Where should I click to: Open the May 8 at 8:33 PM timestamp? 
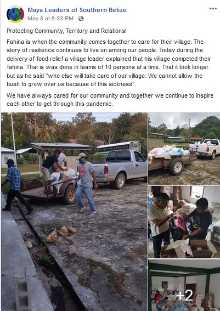point(50,19)
